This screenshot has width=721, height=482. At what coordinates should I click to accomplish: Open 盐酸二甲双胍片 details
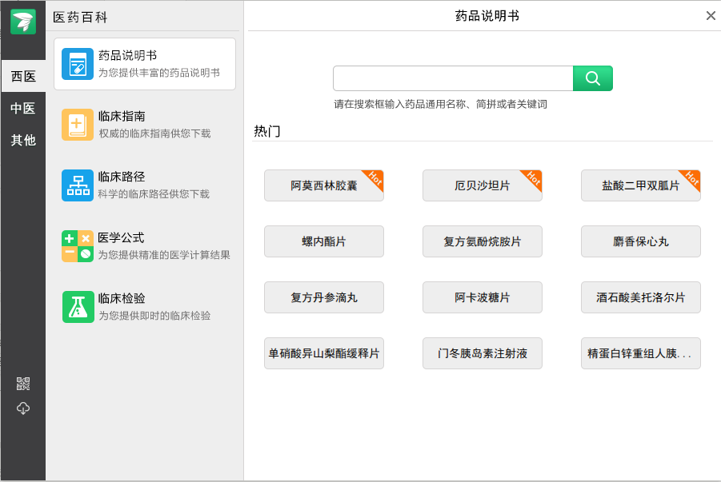(x=640, y=185)
